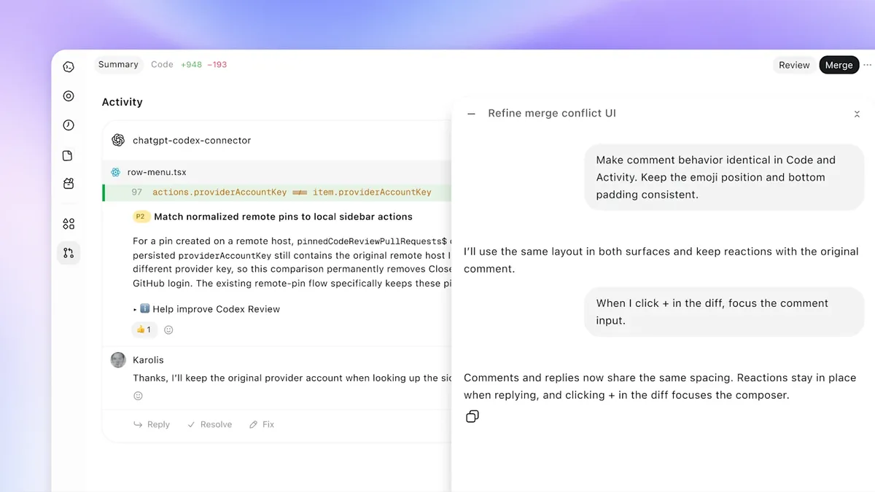Click the P2 priority badge

coord(141,216)
